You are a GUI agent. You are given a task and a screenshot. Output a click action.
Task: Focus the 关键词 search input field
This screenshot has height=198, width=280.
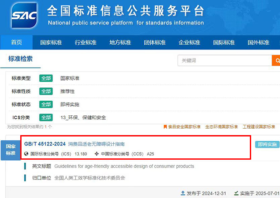(x=224, y=60)
